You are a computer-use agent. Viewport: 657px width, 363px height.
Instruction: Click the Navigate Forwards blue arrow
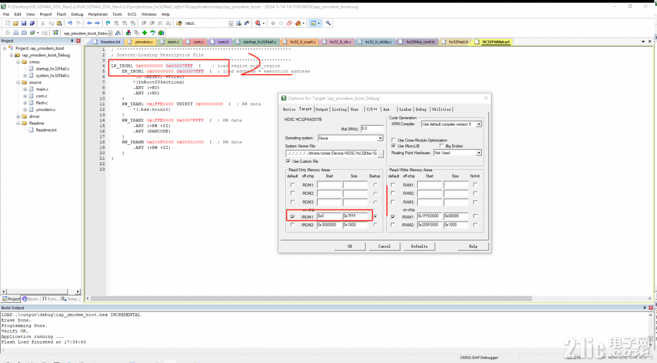97,24
